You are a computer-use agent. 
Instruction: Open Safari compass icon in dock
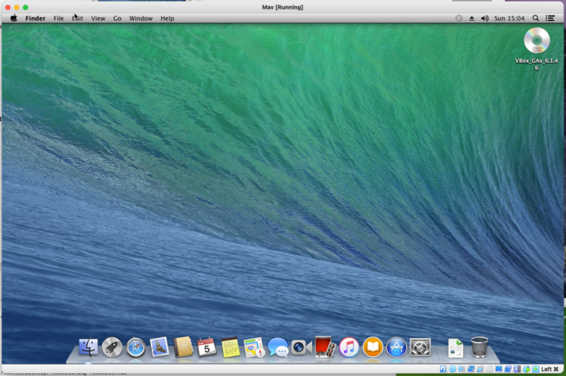tap(135, 347)
